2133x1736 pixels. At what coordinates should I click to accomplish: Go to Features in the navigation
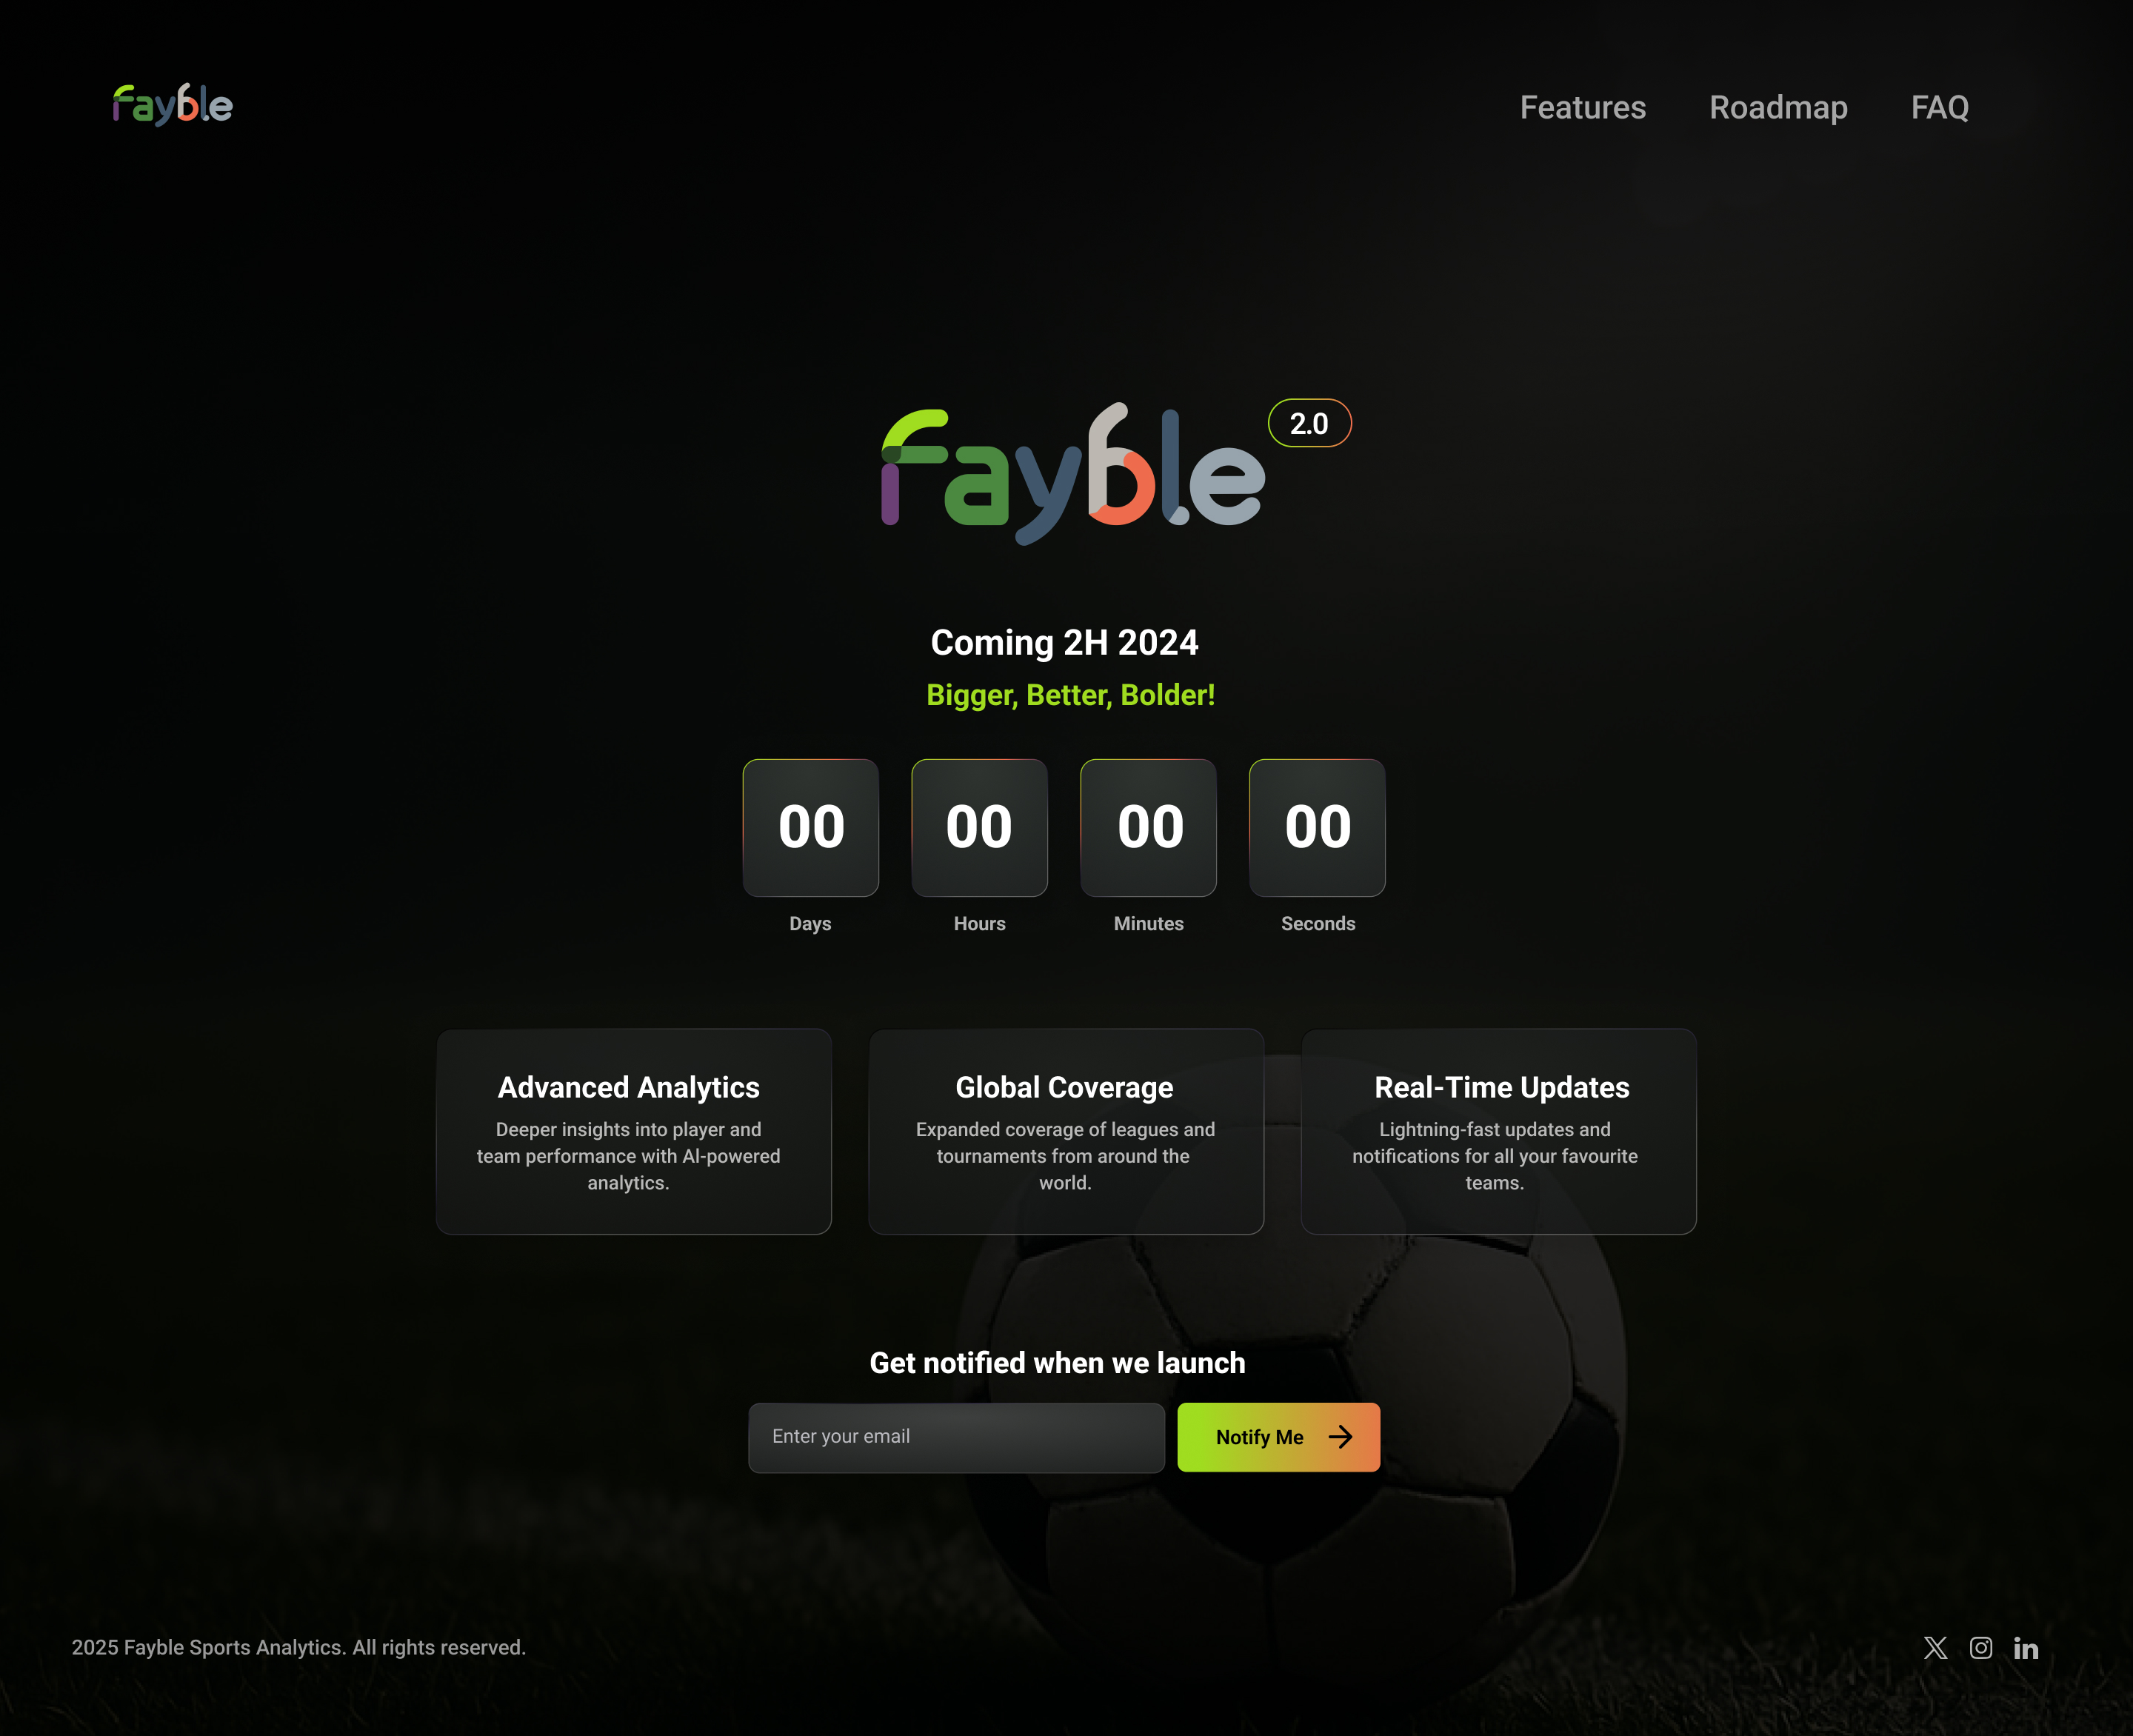point(1583,107)
